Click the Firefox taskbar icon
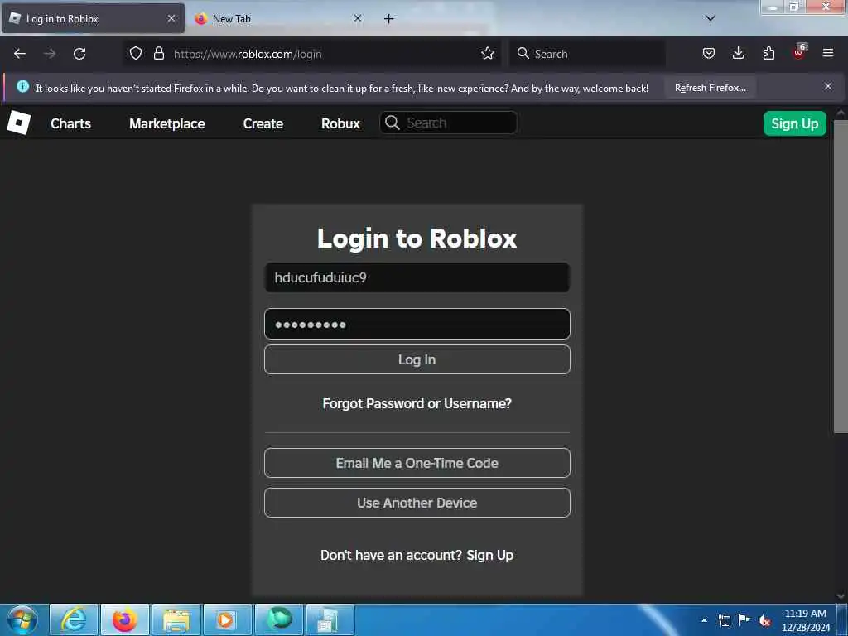The width and height of the screenshot is (848, 636). [x=125, y=619]
